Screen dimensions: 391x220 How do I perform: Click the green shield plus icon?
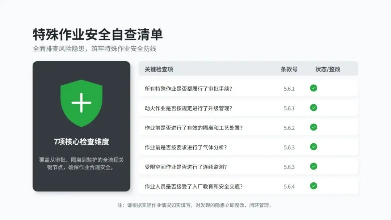(81, 103)
